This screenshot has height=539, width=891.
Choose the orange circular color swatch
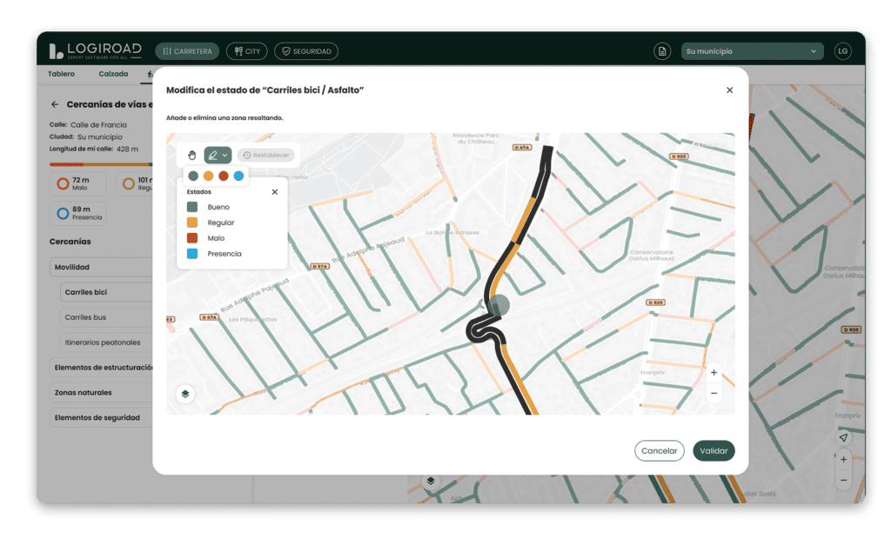208,176
